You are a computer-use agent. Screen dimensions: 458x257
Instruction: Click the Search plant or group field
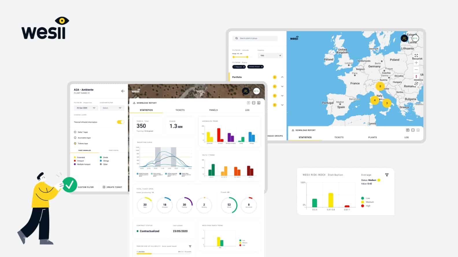click(x=255, y=38)
